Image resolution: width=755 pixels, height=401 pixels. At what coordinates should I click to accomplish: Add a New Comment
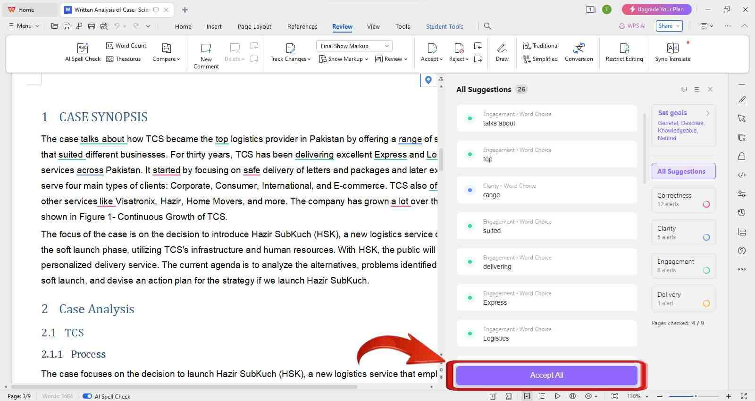pyautogui.click(x=206, y=56)
